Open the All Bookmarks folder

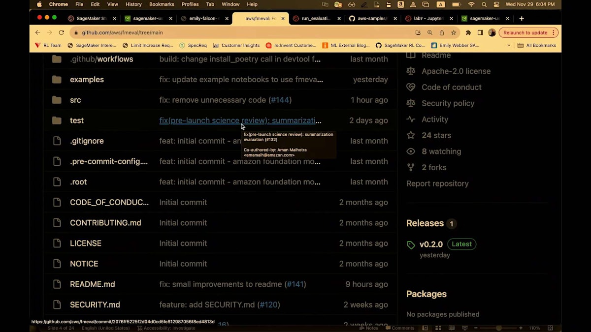pos(537,45)
